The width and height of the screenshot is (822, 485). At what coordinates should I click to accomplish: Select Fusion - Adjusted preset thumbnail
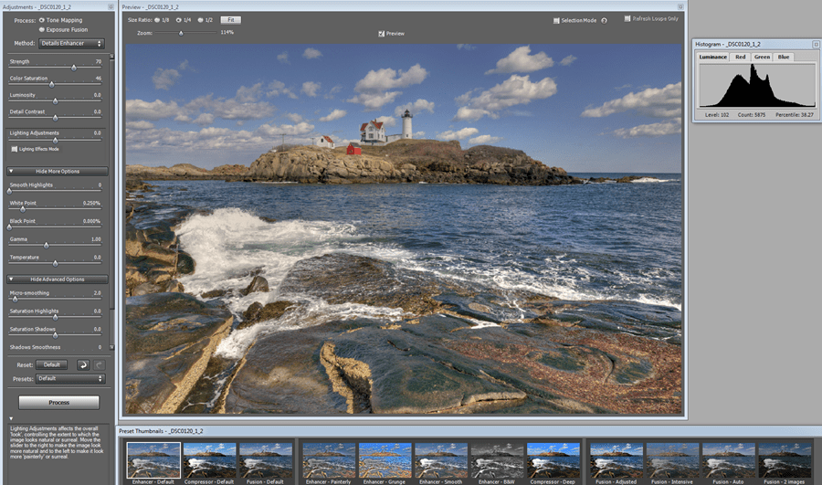click(616, 460)
